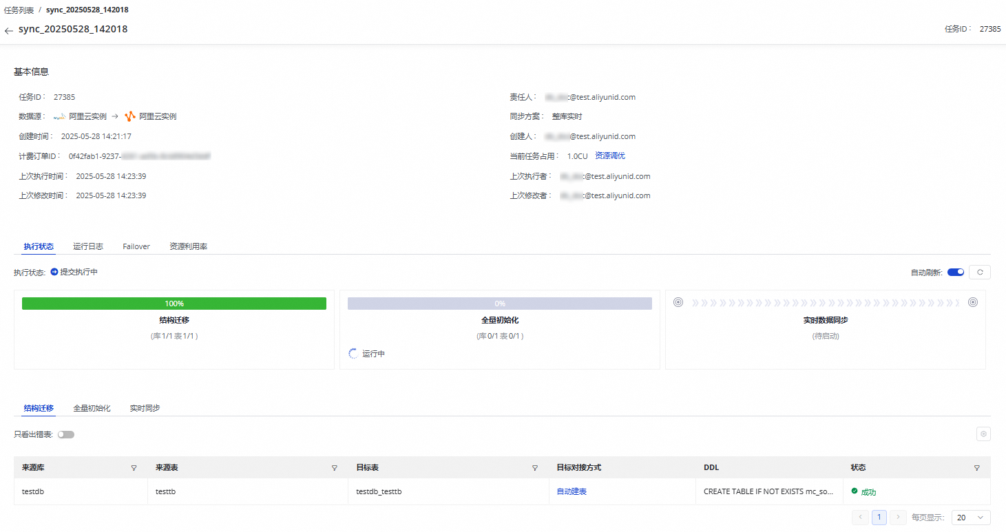The image size is (1006, 532).
Task: Open the 运行日志 tab
Action: coord(88,246)
